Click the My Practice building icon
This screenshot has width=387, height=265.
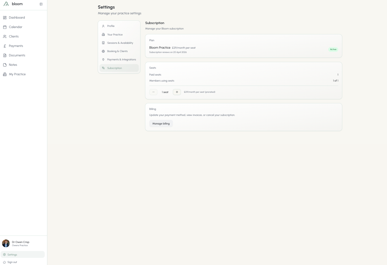(5, 74)
